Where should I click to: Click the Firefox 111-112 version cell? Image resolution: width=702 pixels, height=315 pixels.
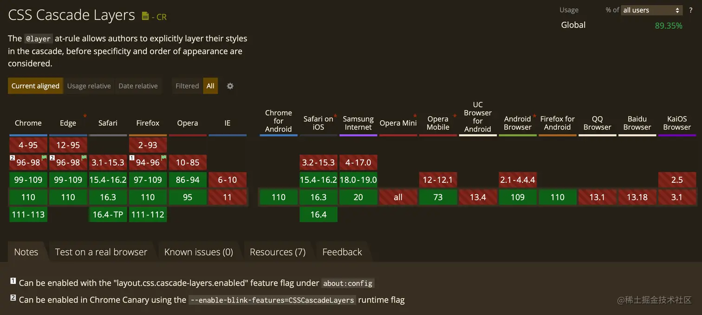coord(148,214)
